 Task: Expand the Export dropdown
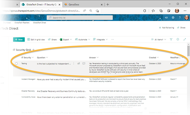coord(65,40)
